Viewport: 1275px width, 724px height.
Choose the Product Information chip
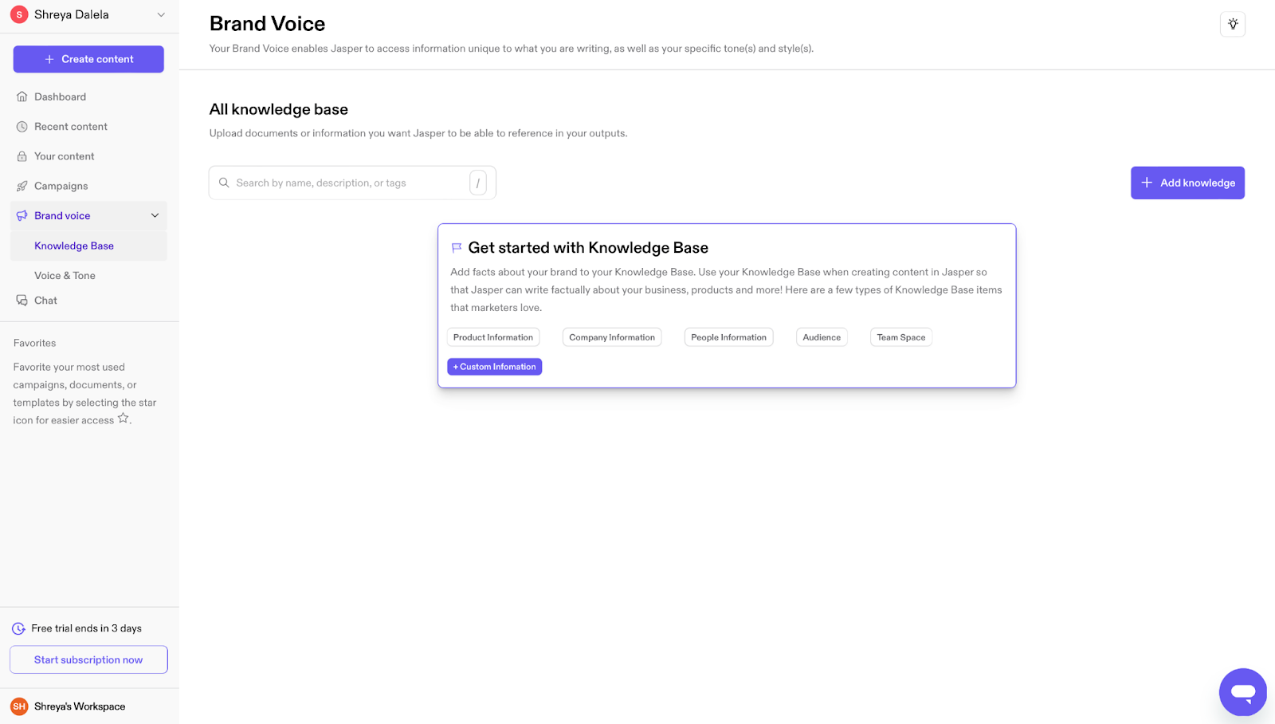pyautogui.click(x=493, y=337)
